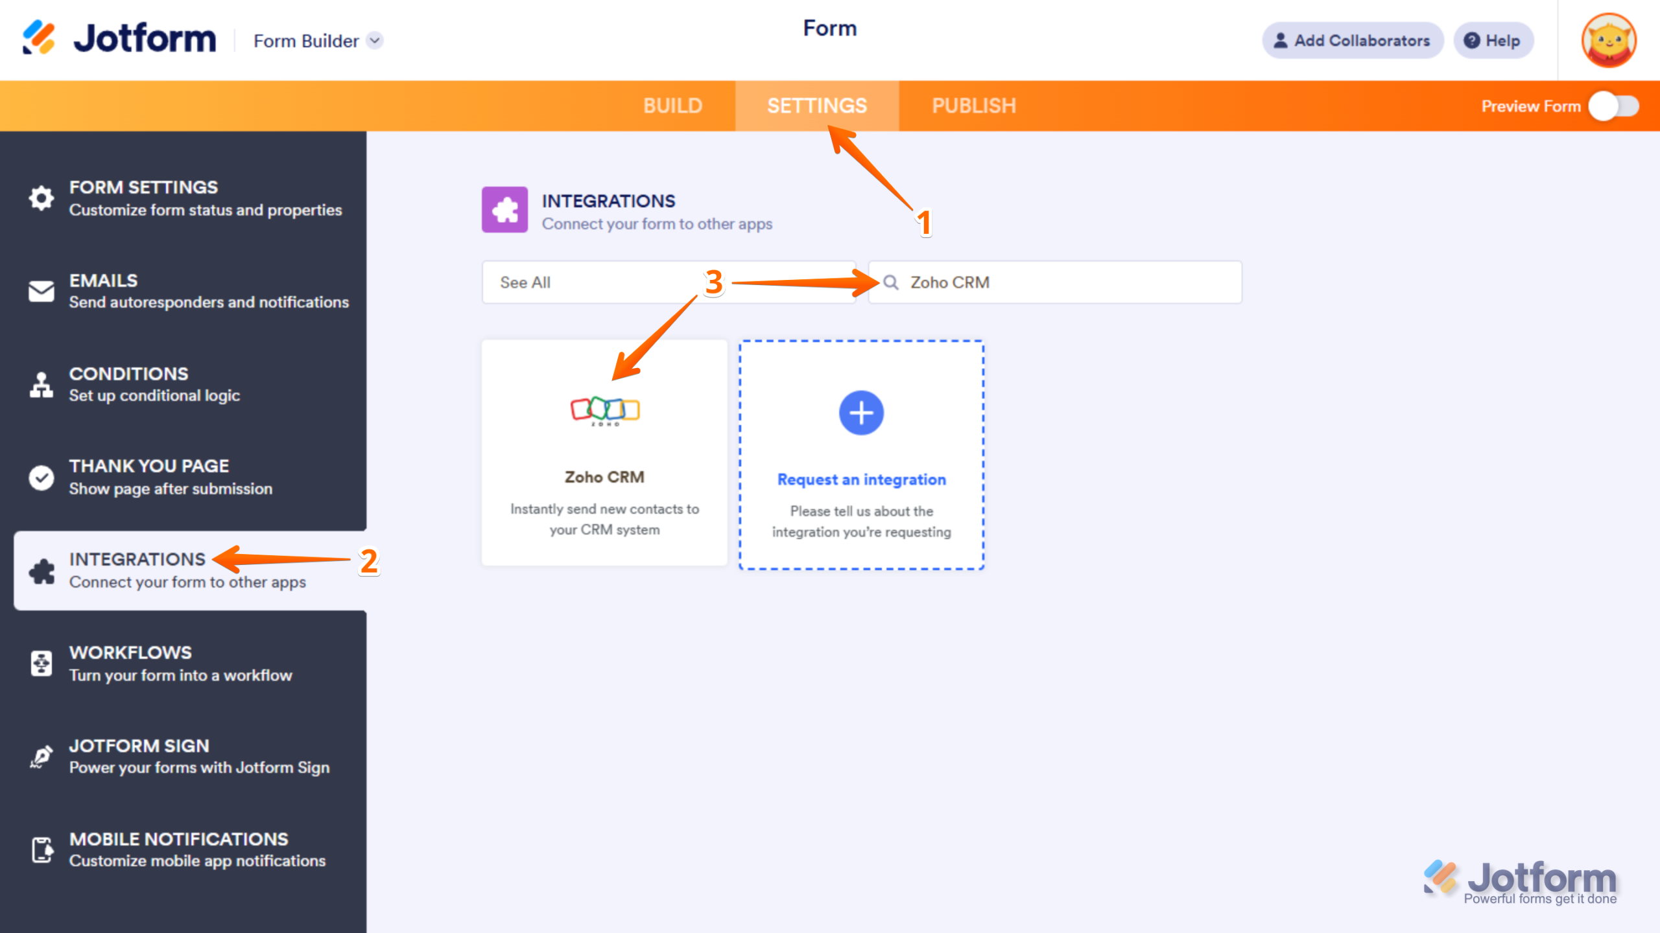This screenshot has height=933, width=1660.
Task: Open the Help menu
Action: pyautogui.click(x=1493, y=40)
